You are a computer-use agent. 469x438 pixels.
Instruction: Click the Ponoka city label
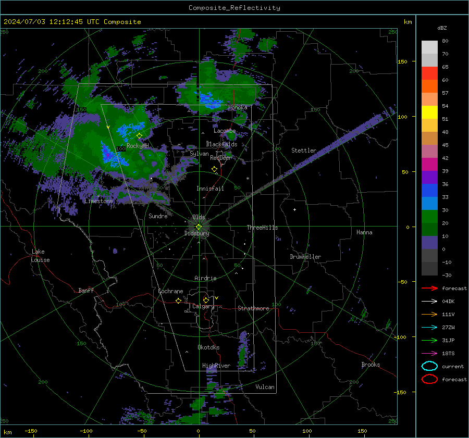coord(238,107)
